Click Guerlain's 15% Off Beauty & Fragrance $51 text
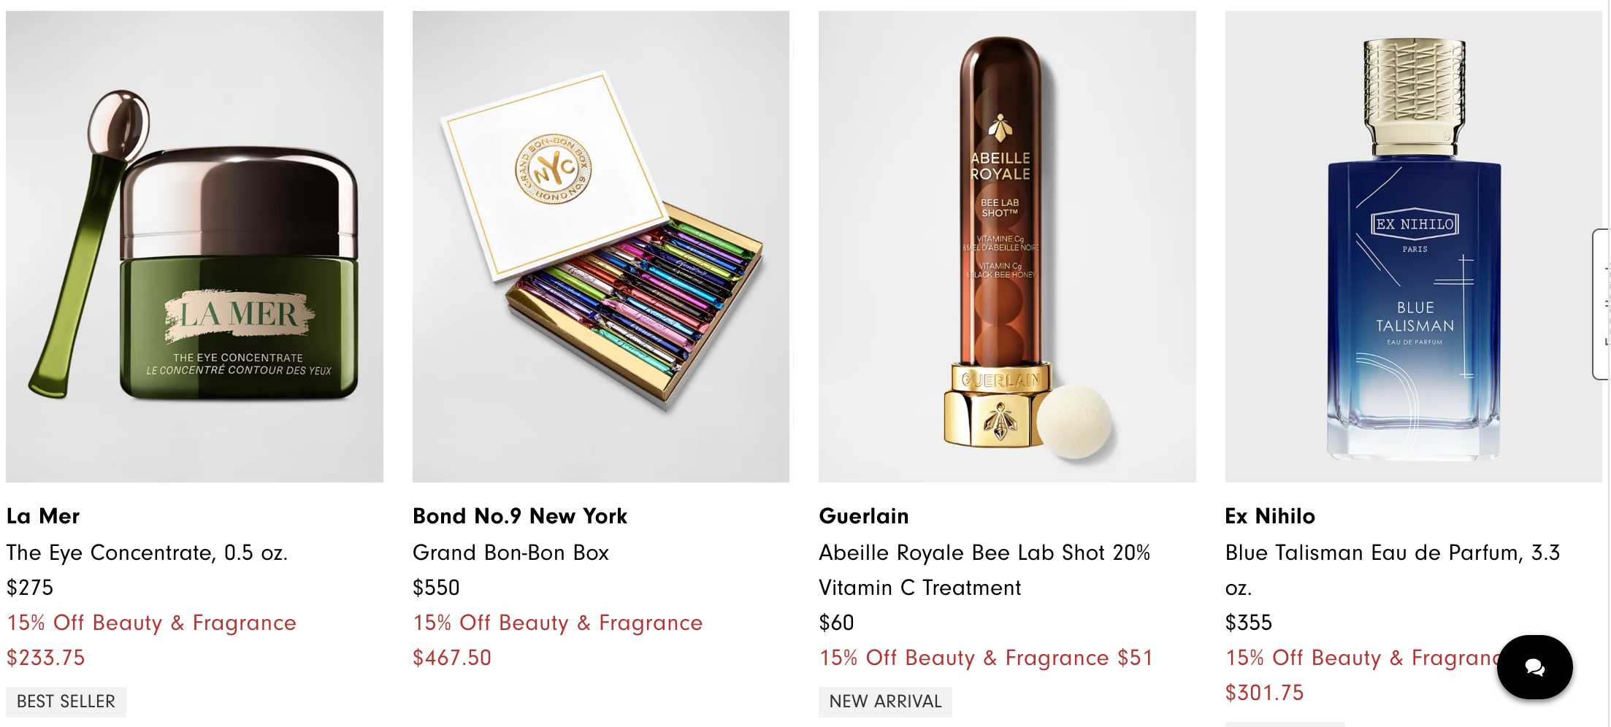The image size is (1611, 727). click(x=986, y=658)
